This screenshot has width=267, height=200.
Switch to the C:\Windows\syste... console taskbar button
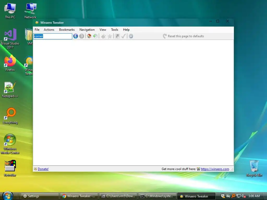(157, 196)
